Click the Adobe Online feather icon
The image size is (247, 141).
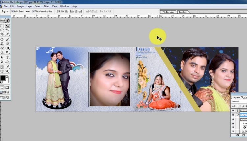(5, 21)
